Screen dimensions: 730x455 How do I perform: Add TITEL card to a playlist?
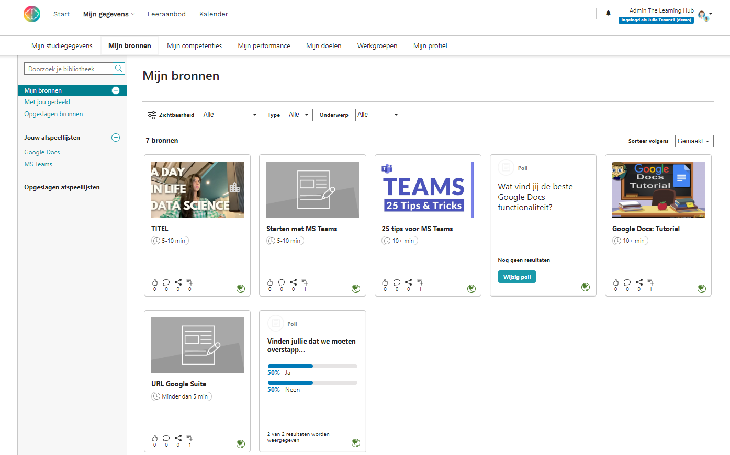189,282
